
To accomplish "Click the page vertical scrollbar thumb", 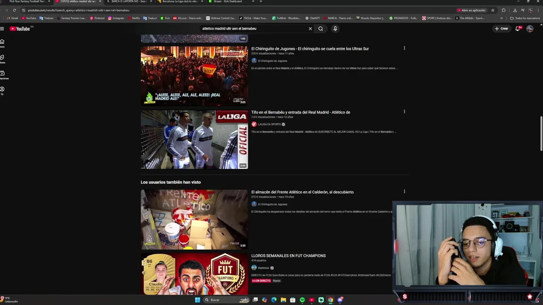I will [x=541, y=133].
